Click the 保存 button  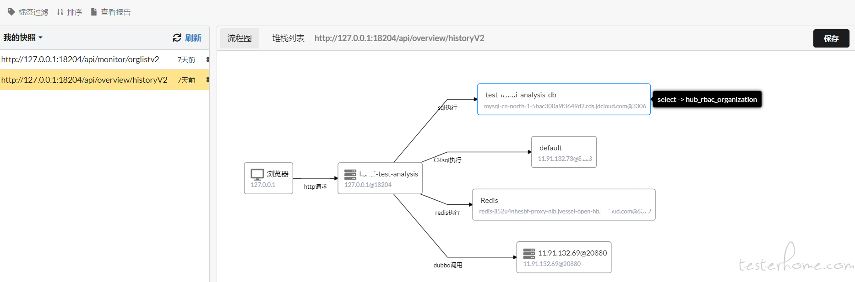831,38
